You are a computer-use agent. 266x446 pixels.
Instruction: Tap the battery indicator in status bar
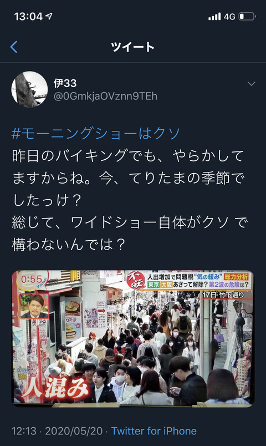247,17
